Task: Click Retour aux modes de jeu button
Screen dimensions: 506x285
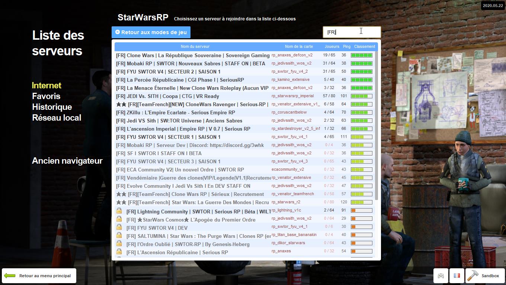Action: [x=151, y=32]
